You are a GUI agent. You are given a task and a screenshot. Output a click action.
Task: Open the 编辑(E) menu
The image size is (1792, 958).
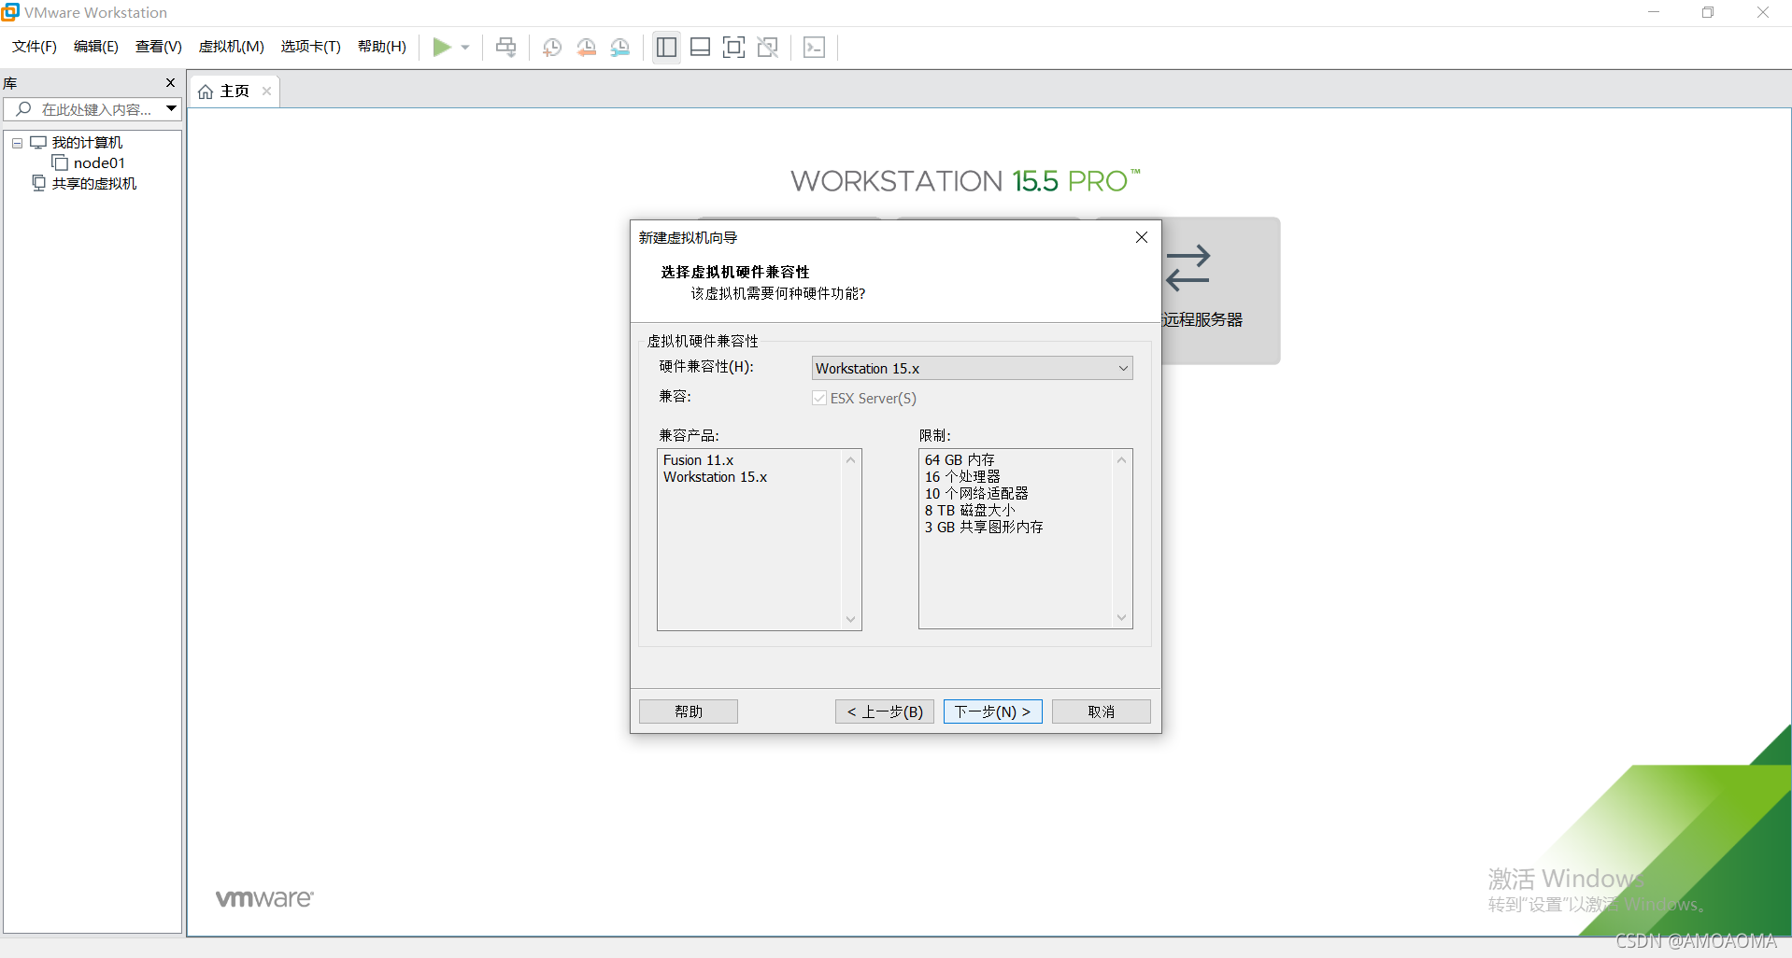pos(96,47)
